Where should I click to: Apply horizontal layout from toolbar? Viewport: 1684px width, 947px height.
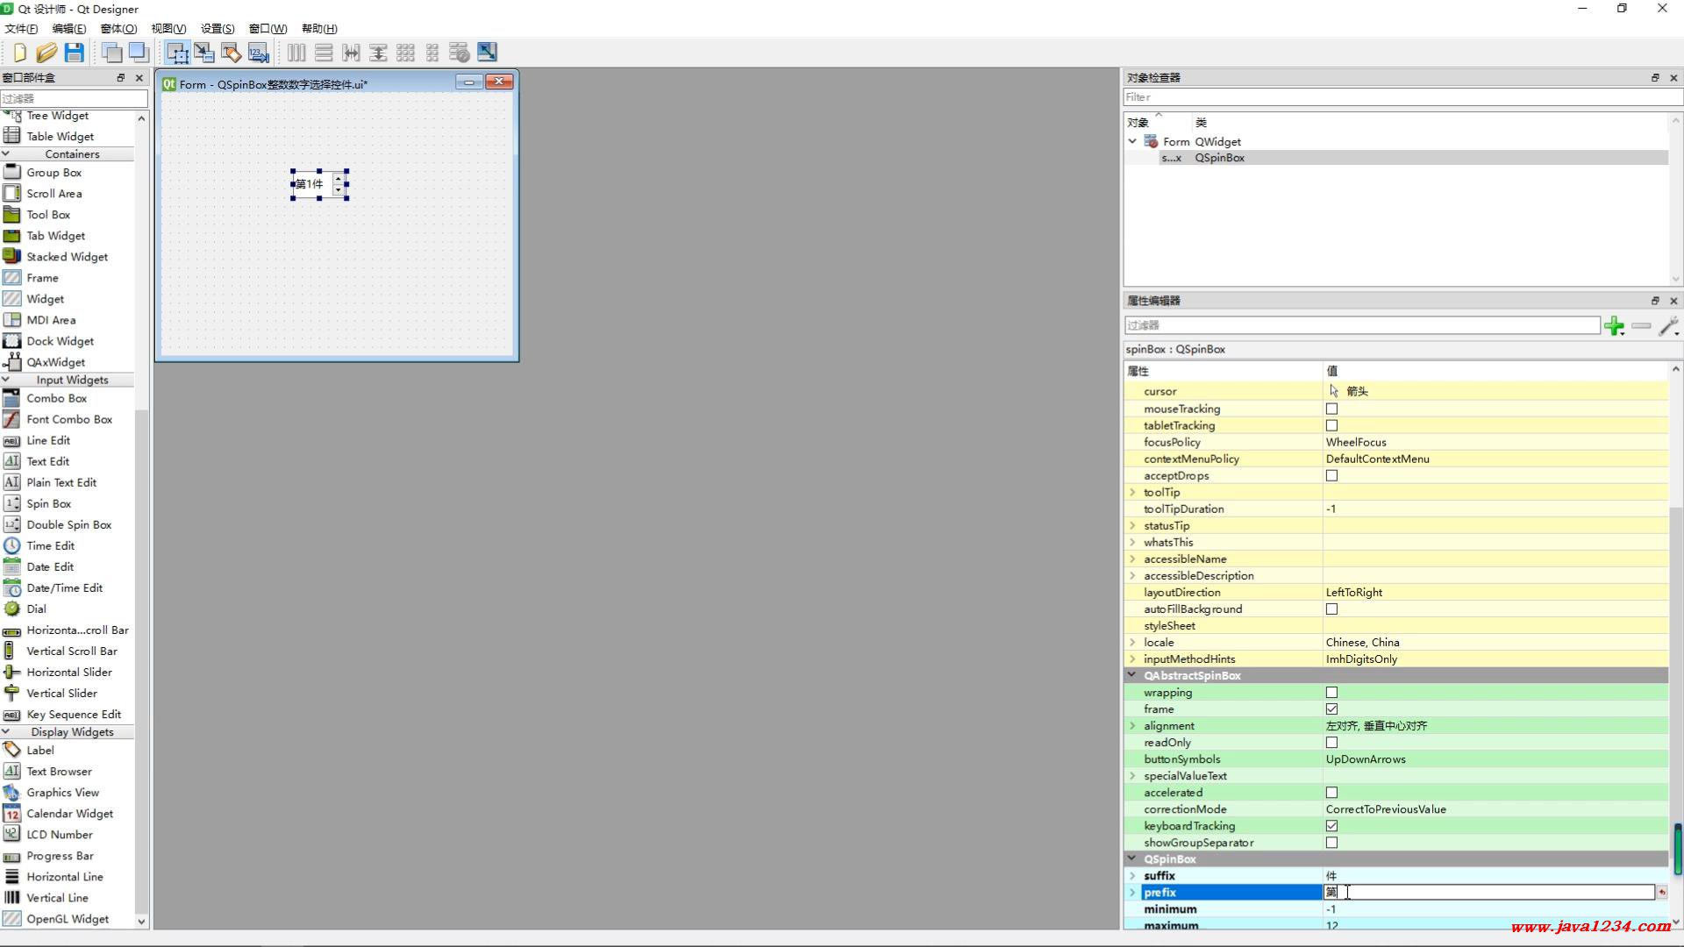point(296,53)
